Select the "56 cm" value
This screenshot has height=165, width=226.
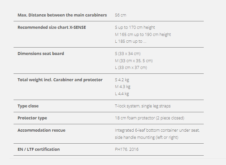pyautogui.click(x=120, y=15)
